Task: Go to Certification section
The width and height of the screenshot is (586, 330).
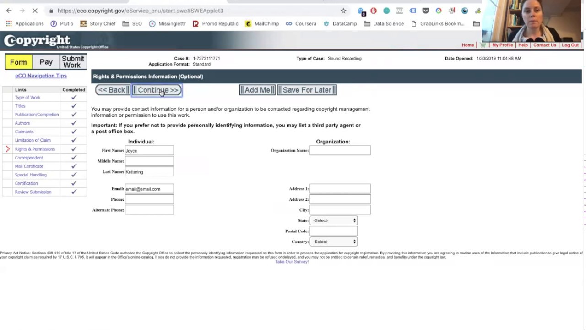Action: (x=26, y=183)
